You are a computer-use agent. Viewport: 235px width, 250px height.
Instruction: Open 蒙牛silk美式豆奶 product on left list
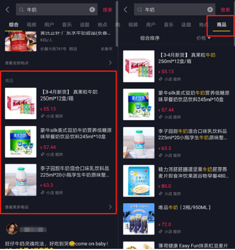[x=58, y=142]
